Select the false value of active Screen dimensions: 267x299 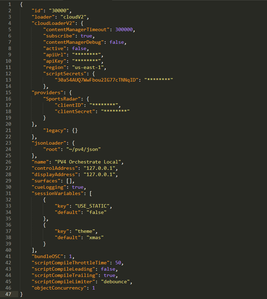click(x=79, y=48)
